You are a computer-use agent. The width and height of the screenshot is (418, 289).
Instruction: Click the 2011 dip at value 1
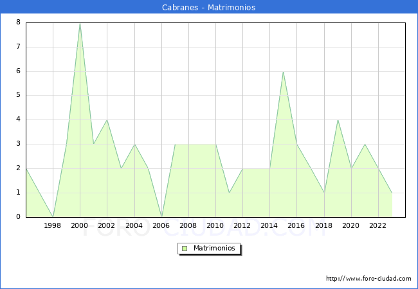click(230, 193)
